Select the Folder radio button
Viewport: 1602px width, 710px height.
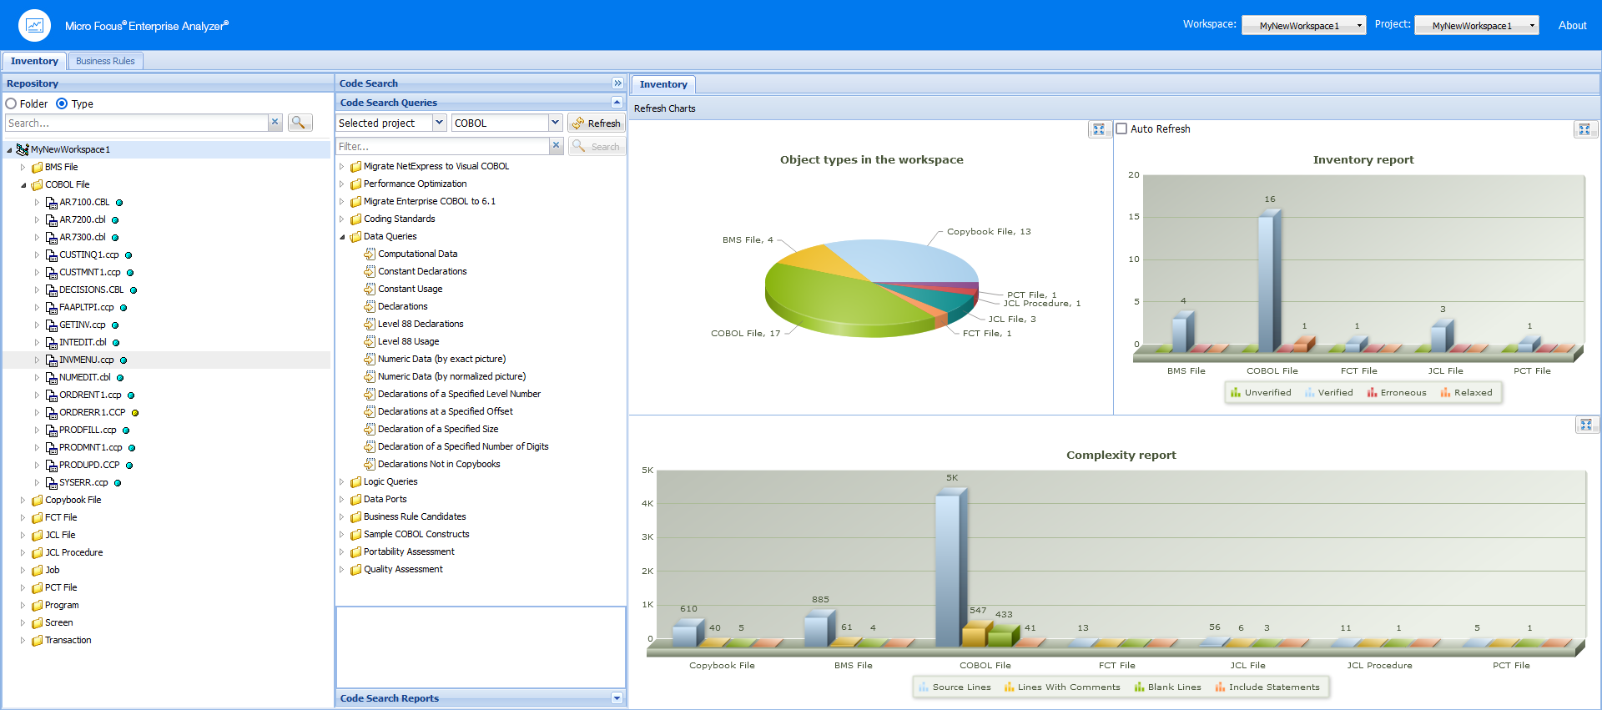pos(12,104)
